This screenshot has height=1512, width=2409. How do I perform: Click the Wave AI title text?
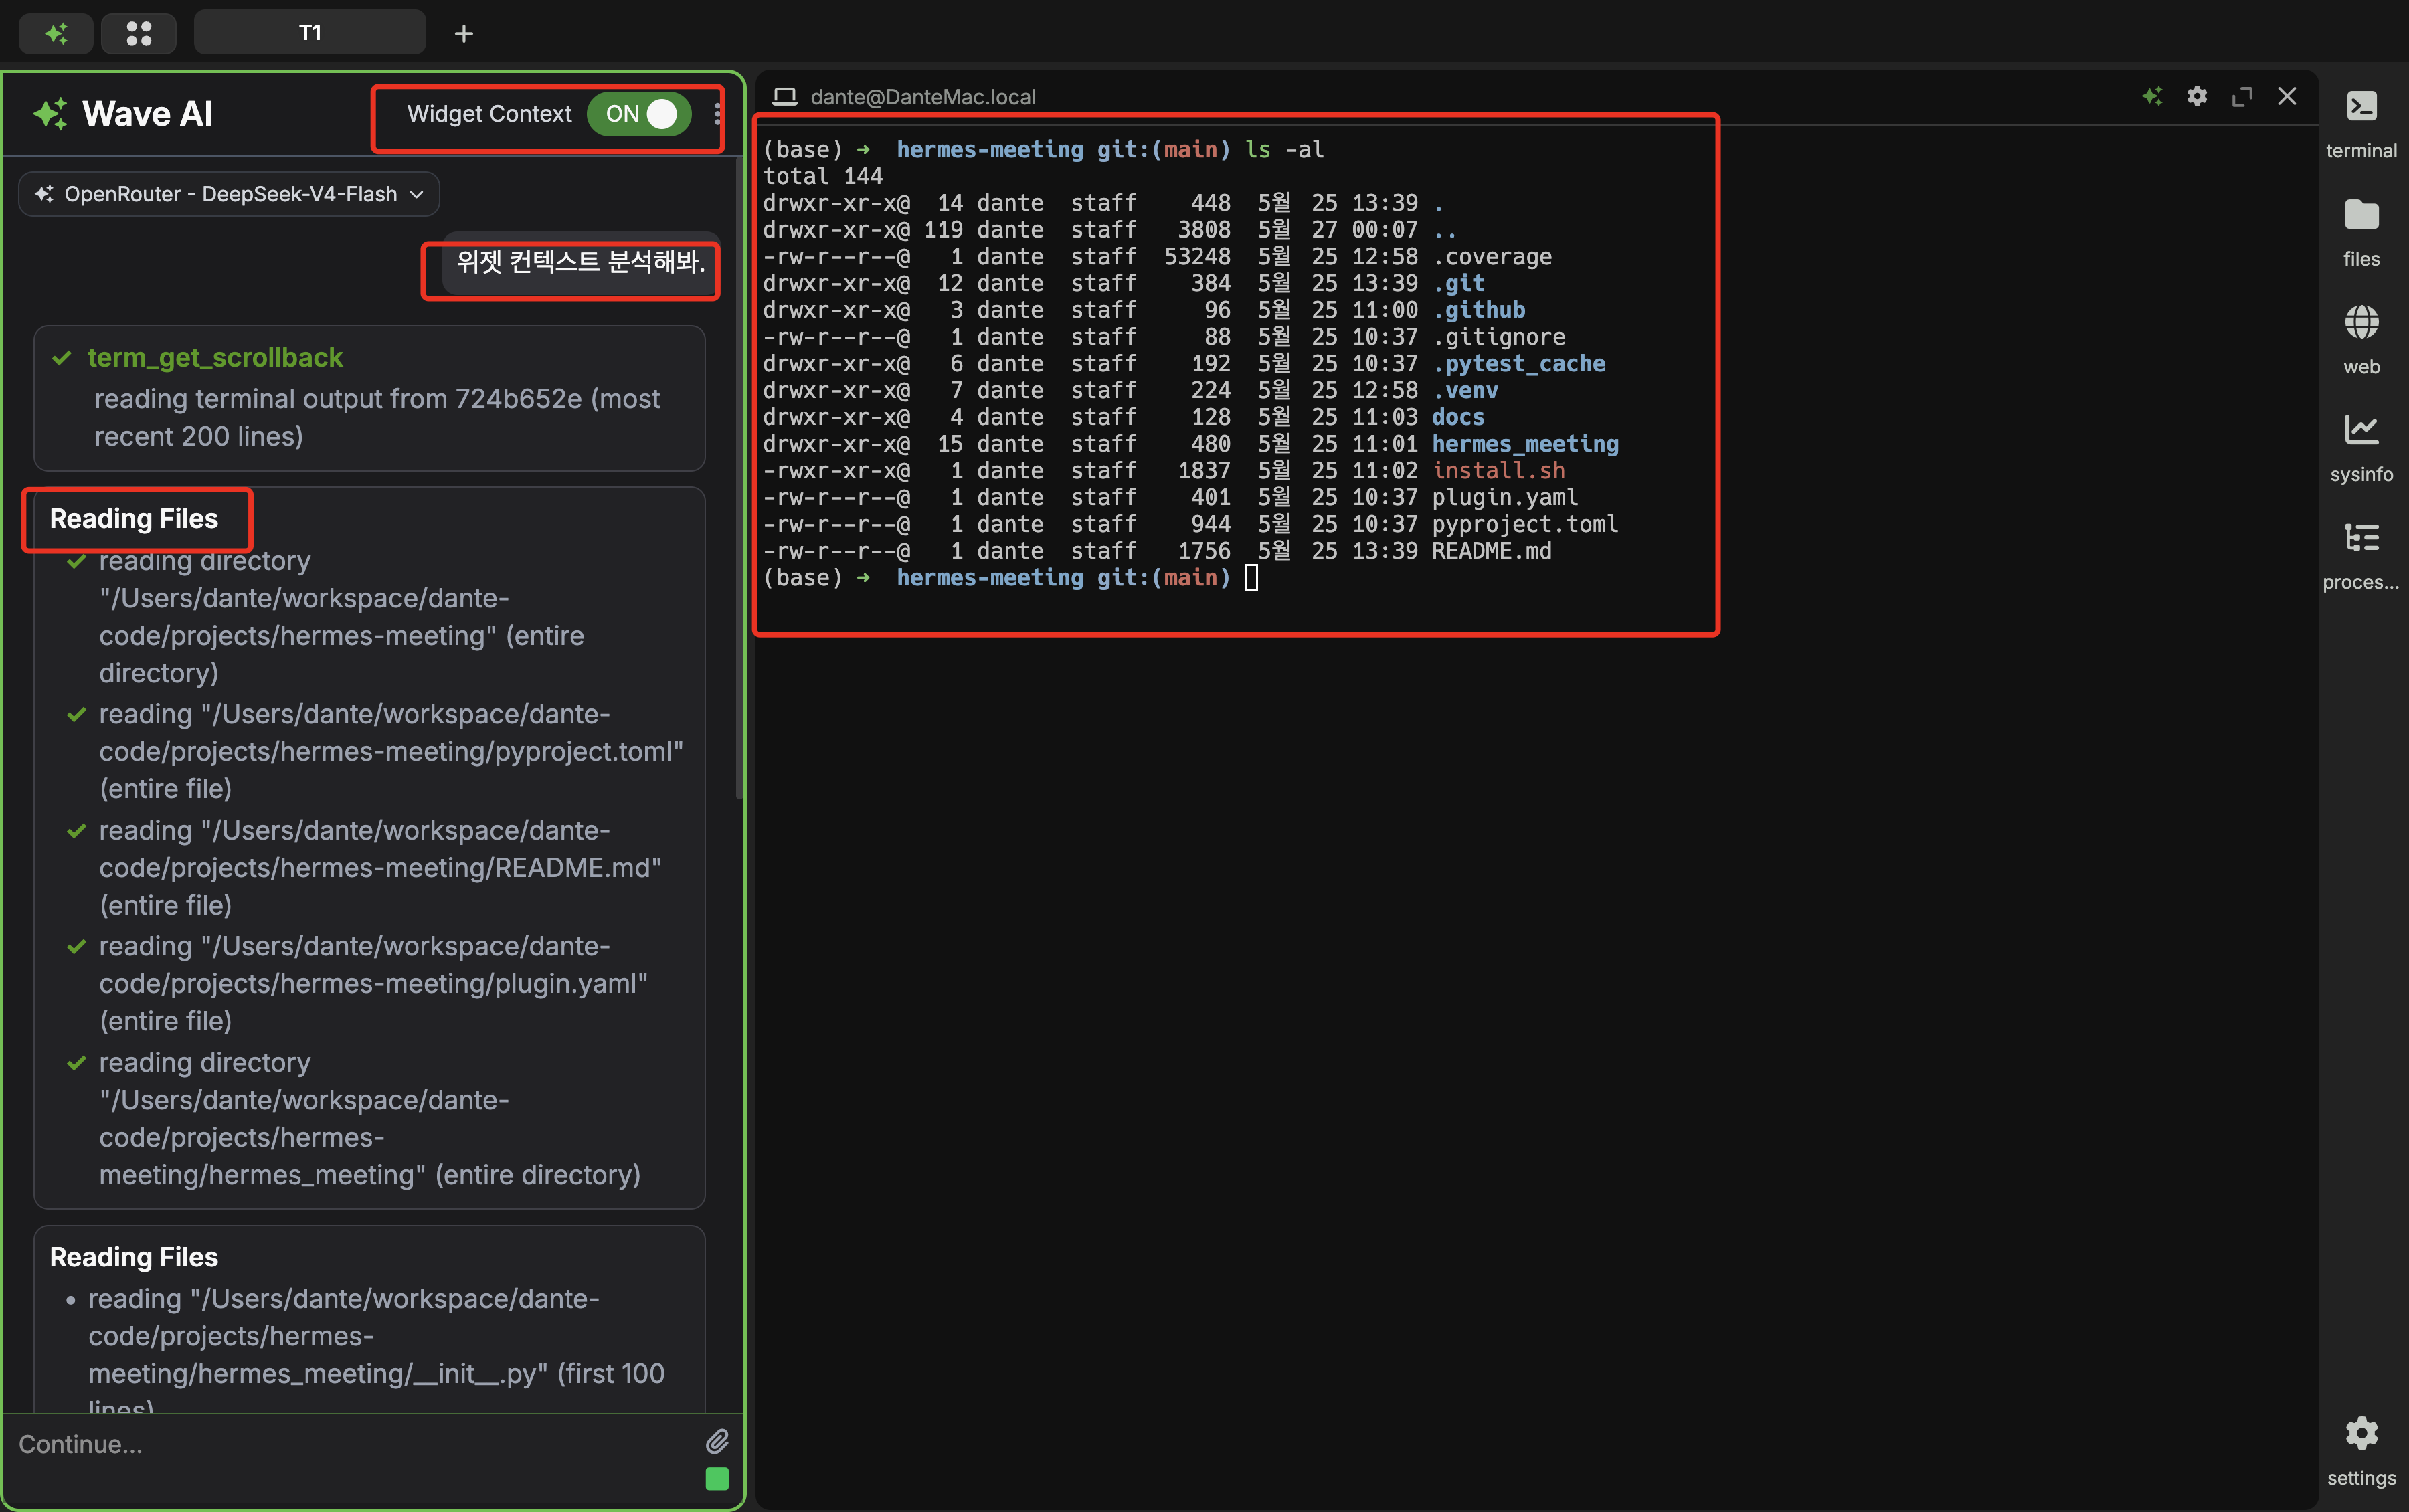[147, 114]
